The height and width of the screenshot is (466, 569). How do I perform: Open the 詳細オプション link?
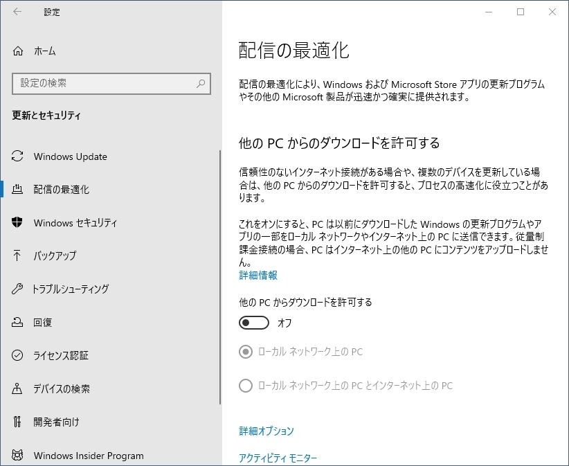click(267, 431)
